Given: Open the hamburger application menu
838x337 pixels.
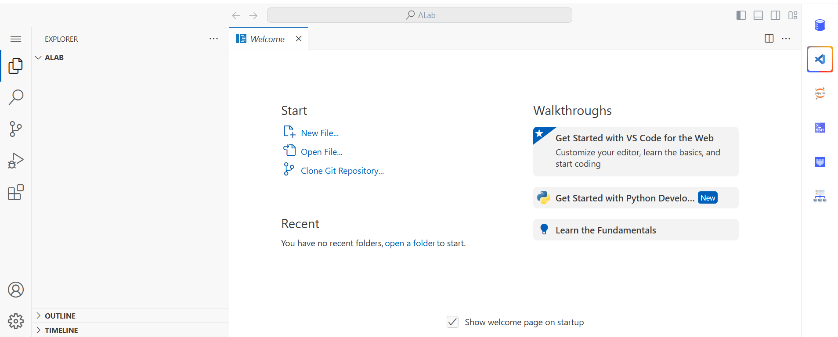Looking at the screenshot, I should [x=16, y=39].
